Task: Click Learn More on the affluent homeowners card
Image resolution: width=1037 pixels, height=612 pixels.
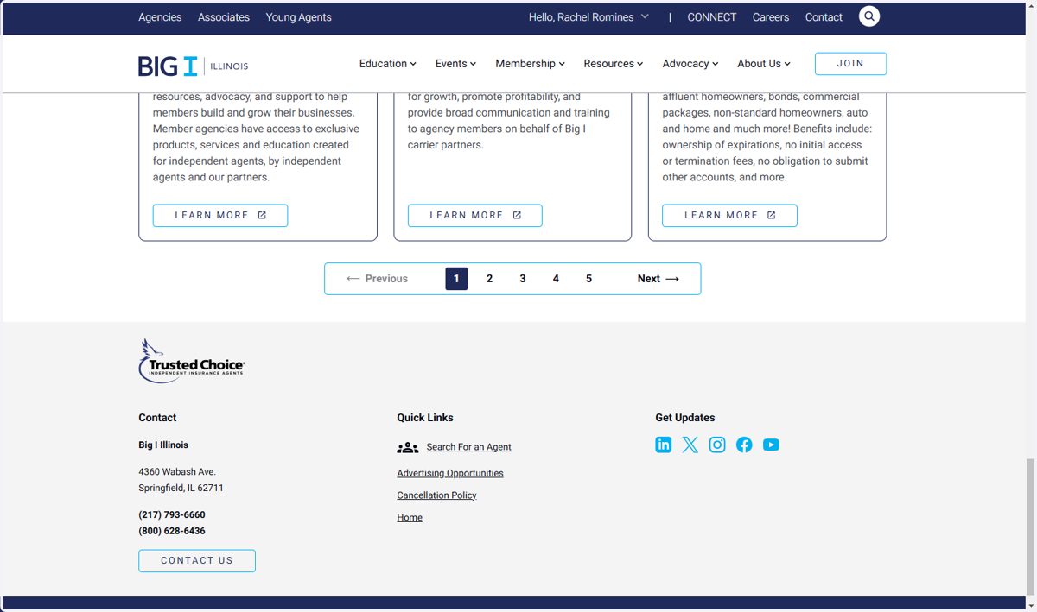Action: [729, 216]
